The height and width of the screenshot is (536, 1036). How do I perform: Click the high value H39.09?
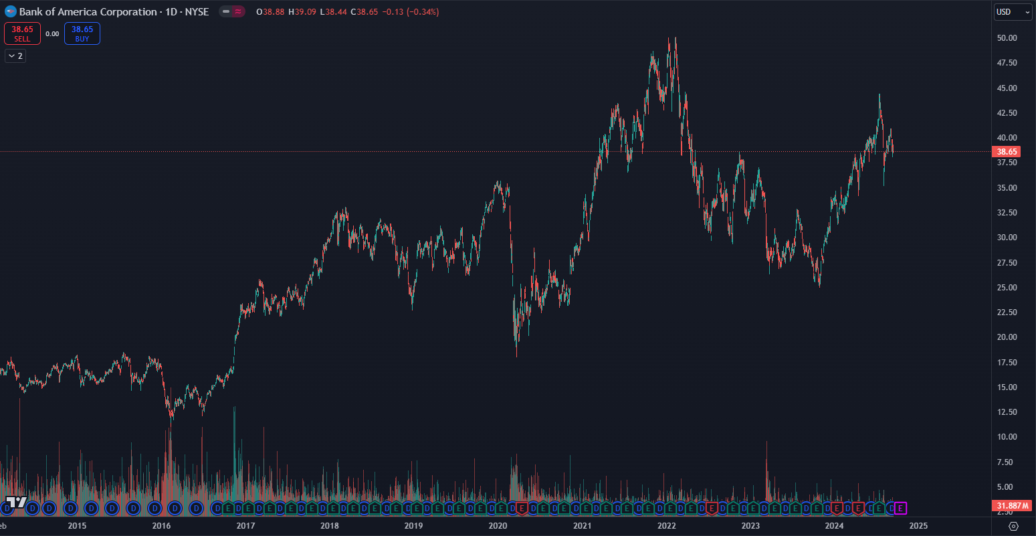[x=303, y=12]
